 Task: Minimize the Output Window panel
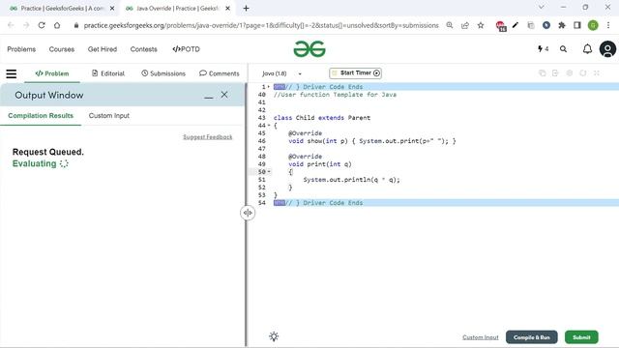point(209,96)
